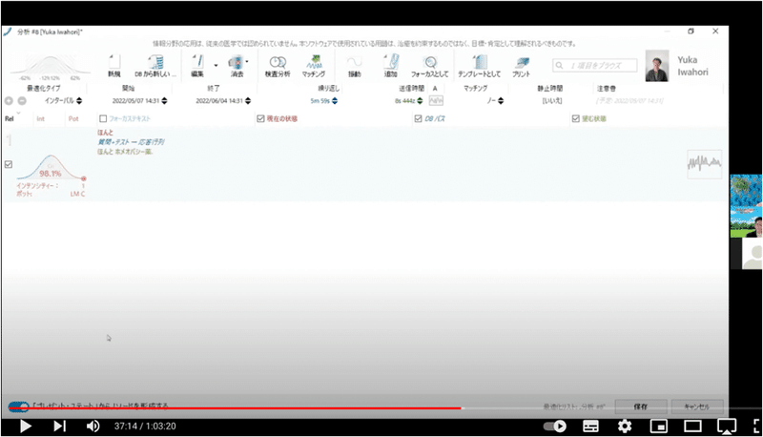Click the キャンセル (Cancel) button

point(697,406)
